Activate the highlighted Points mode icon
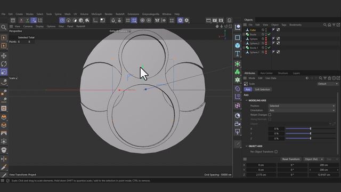This screenshot has height=192, width=341. coord(62,20)
